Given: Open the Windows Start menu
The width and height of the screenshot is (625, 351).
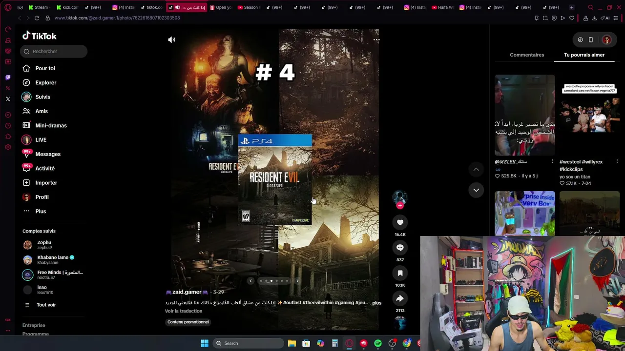Looking at the screenshot, I should click(205, 343).
